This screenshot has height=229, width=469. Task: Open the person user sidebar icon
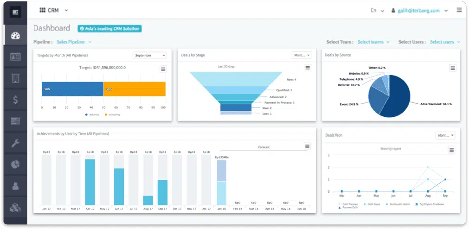15,186
